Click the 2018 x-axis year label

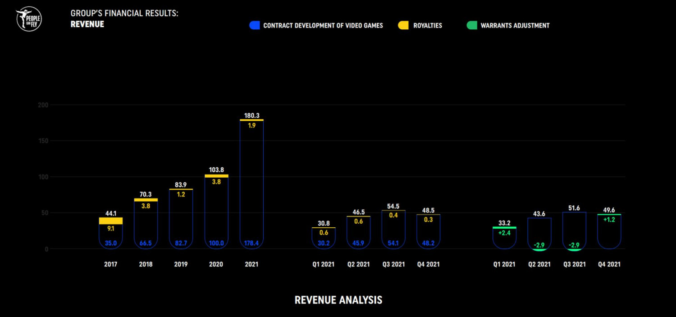[x=146, y=264]
